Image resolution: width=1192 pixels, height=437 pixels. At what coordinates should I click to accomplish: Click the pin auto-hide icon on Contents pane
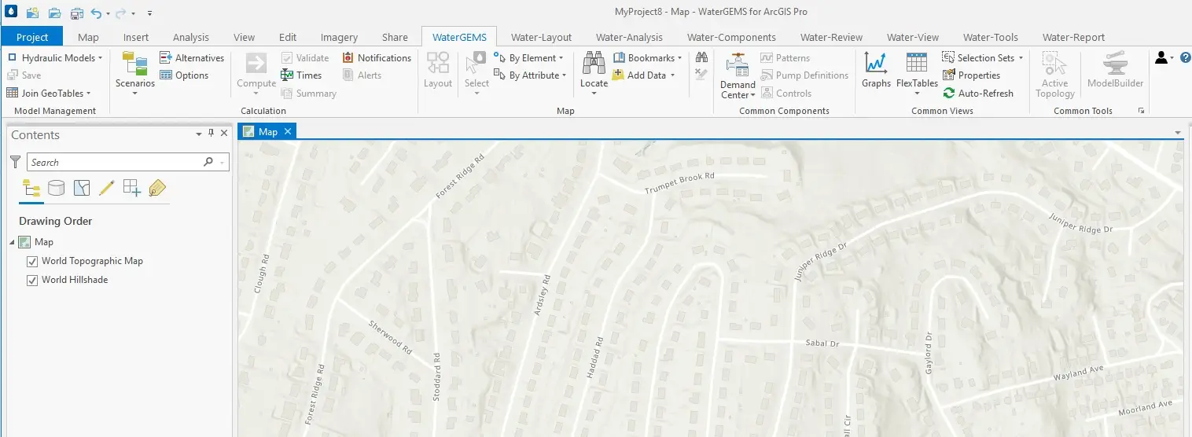click(x=211, y=134)
